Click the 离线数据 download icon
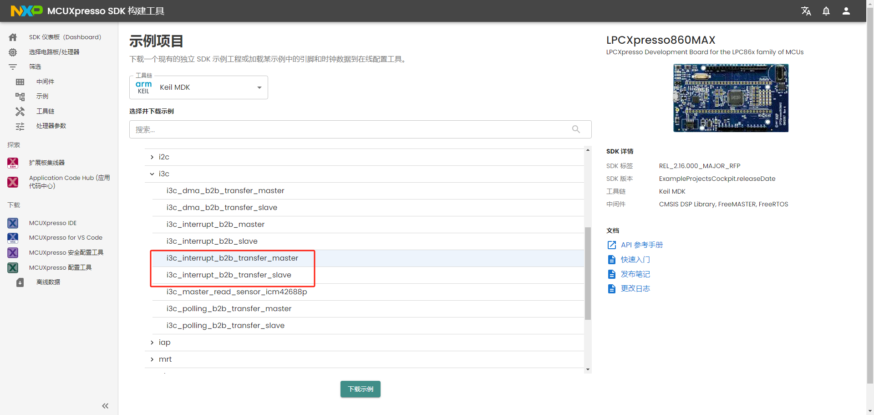 click(x=20, y=282)
